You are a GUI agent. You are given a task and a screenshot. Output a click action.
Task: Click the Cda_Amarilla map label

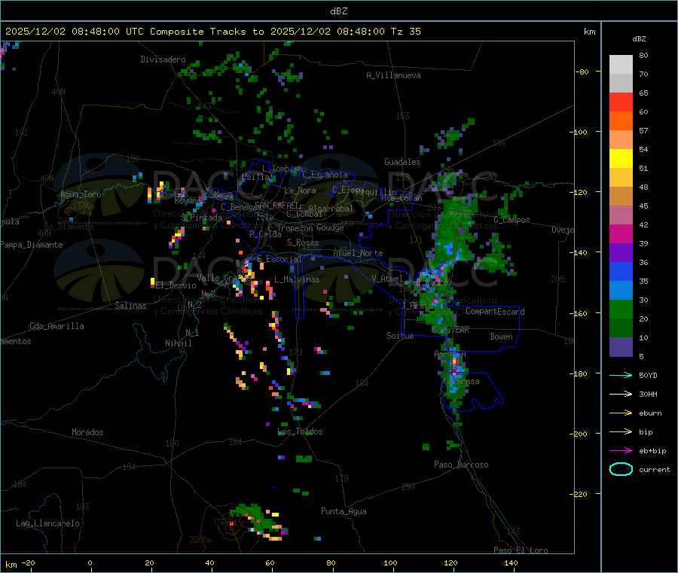(x=56, y=326)
